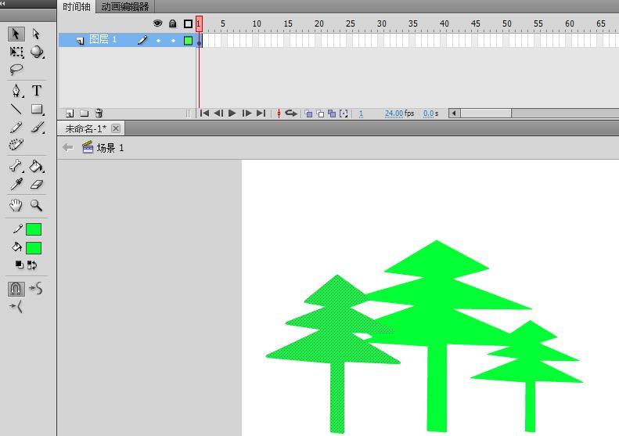Select the Paint Bucket tool
The height and width of the screenshot is (436, 619).
(37, 166)
